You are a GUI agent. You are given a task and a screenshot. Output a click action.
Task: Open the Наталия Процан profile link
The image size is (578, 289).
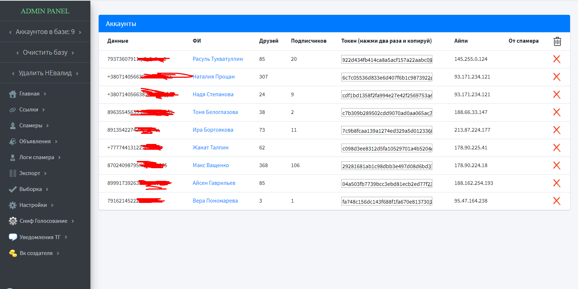coord(214,77)
